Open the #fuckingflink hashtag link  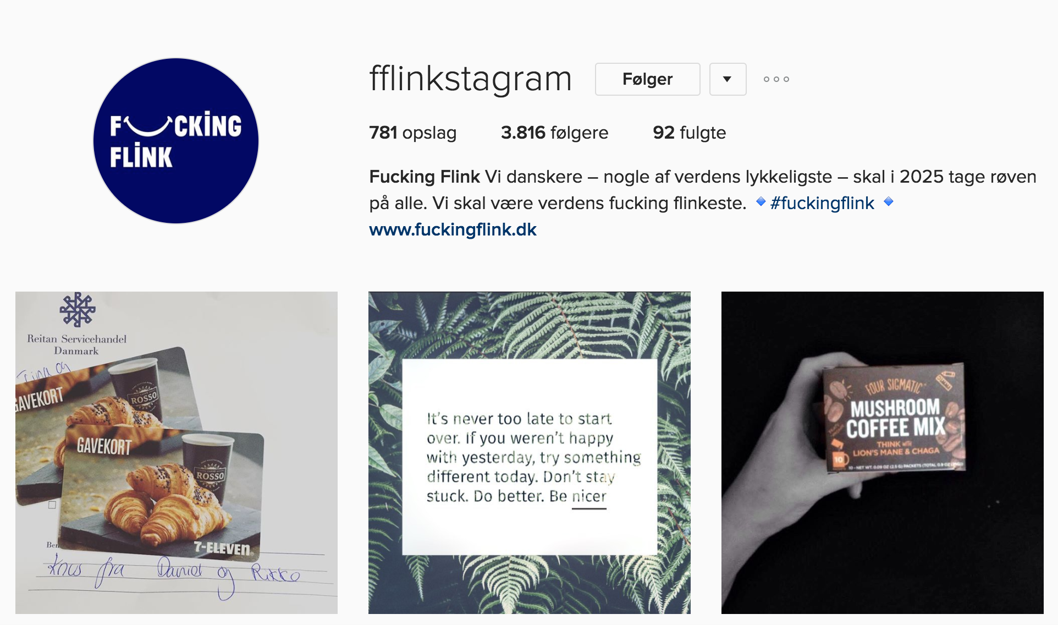point(822,203)
